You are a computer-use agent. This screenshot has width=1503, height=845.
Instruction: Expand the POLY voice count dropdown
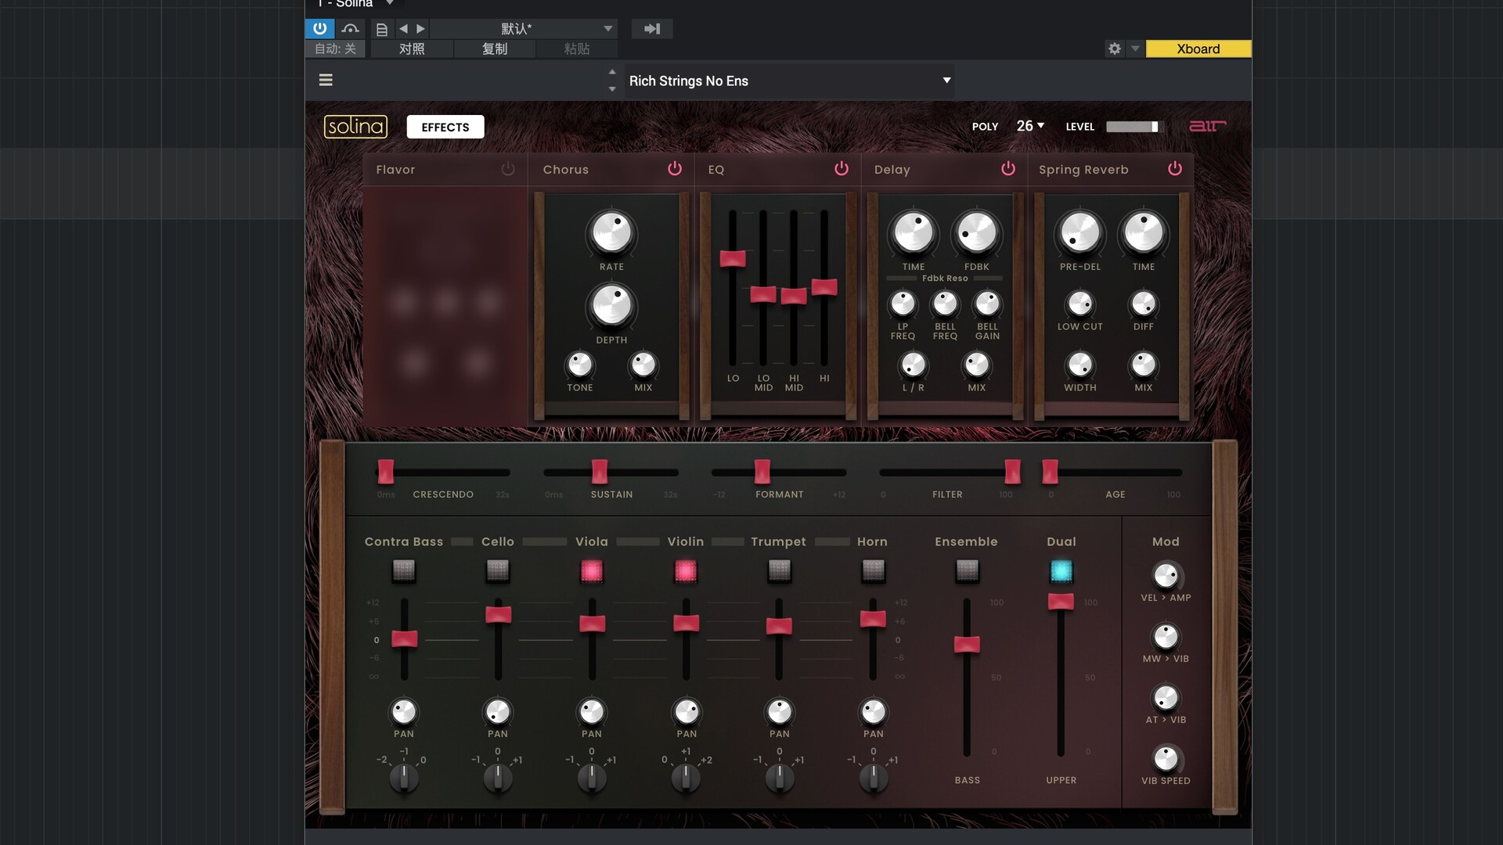(1030, 126)
